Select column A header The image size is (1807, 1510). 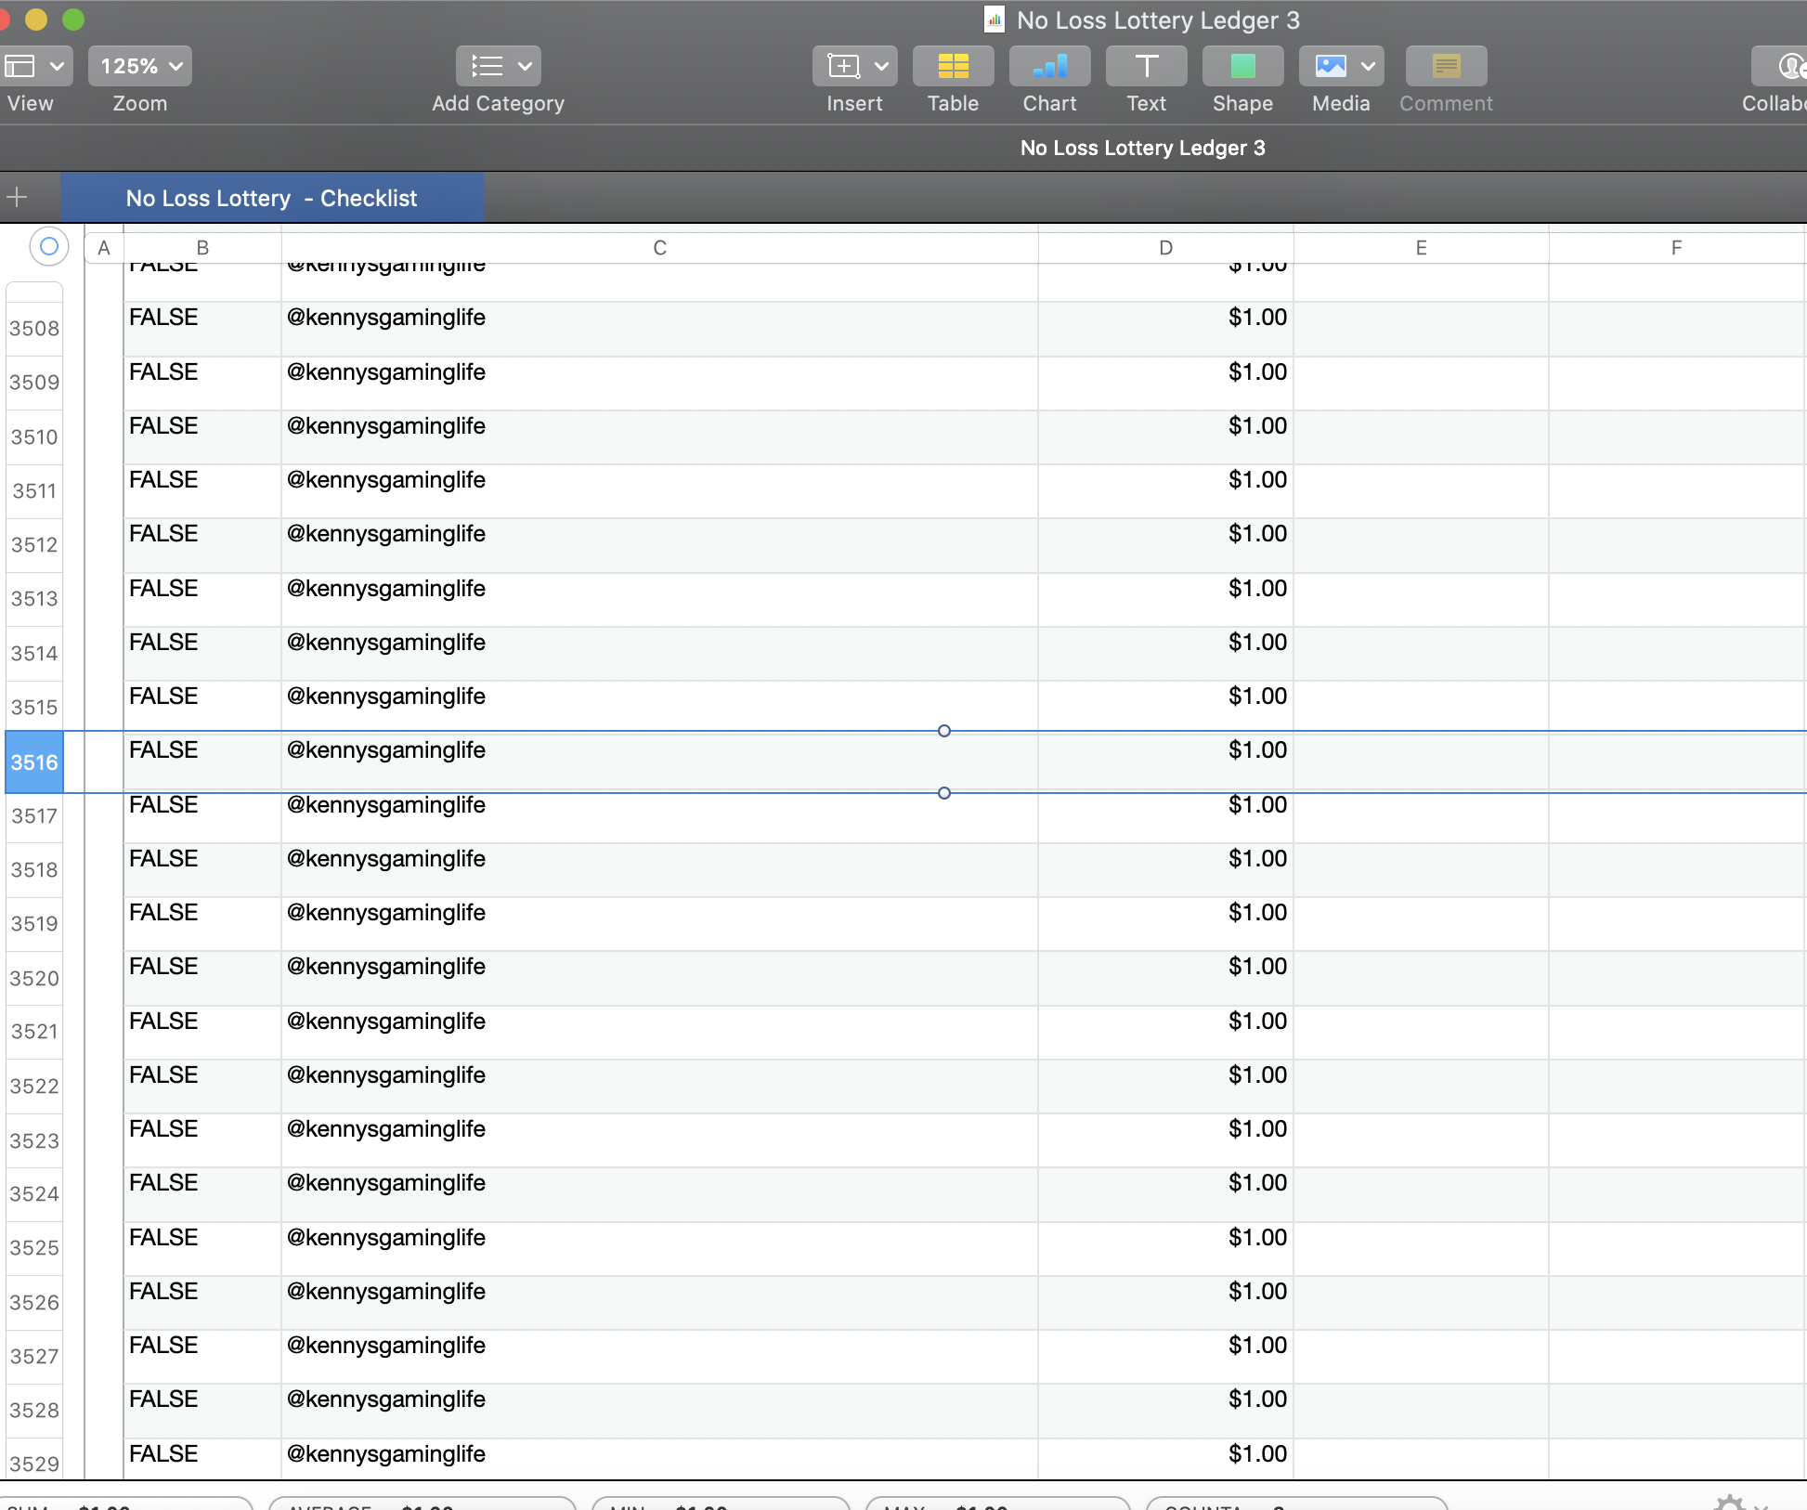[104, 248]
